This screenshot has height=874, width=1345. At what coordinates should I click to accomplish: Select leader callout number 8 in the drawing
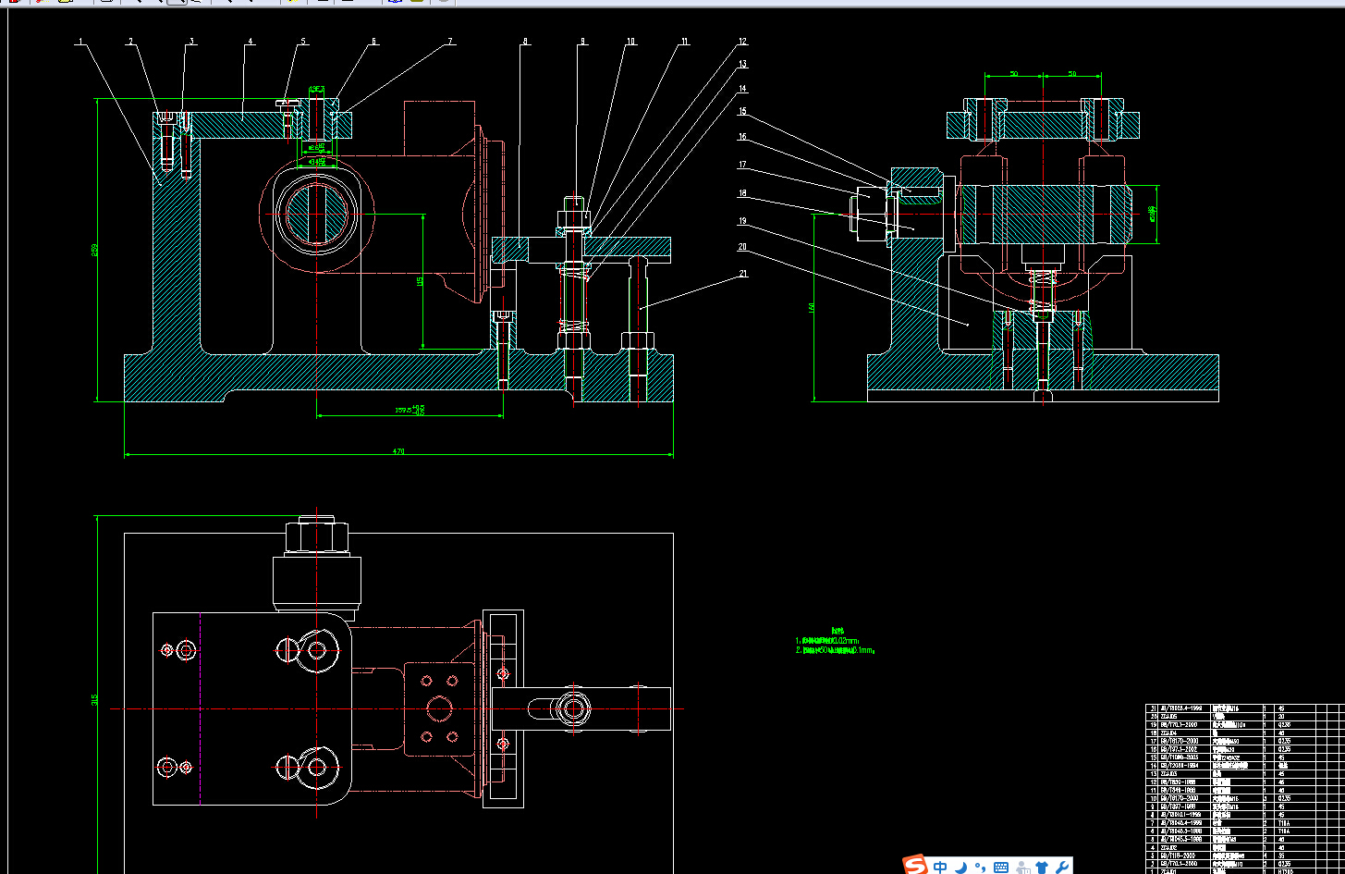coord(525,42)
